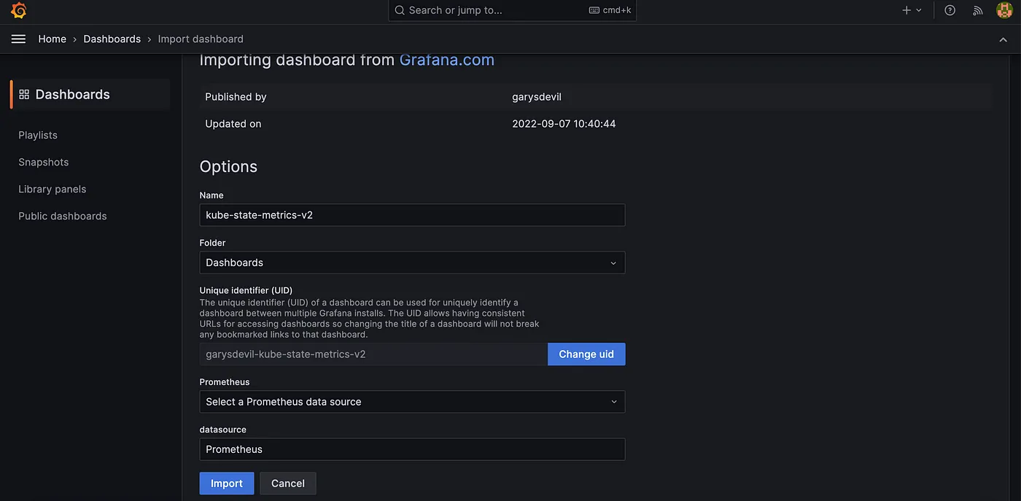Screen dimensions: 1021x501
Task: Open Snapshots in the sidebar
Action: point(44,162)
